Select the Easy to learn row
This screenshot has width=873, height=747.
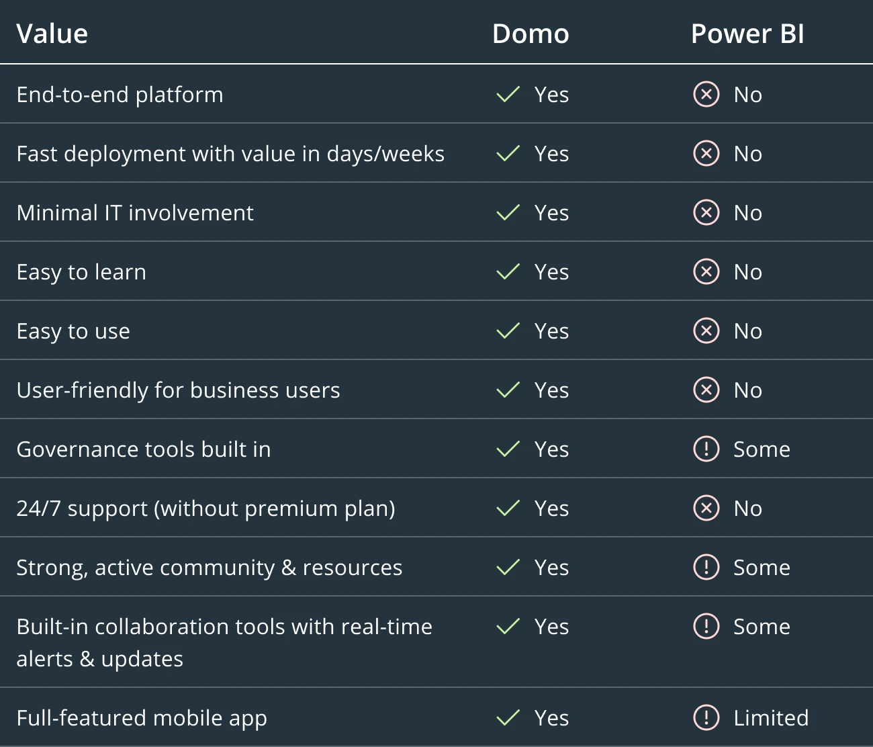tap(81, 271)
